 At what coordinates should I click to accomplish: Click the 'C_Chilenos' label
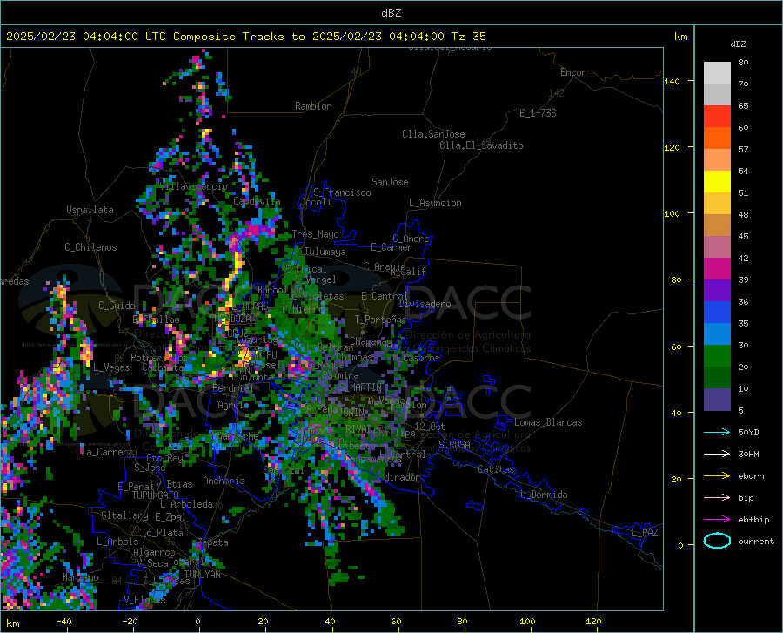pos(90,247)
